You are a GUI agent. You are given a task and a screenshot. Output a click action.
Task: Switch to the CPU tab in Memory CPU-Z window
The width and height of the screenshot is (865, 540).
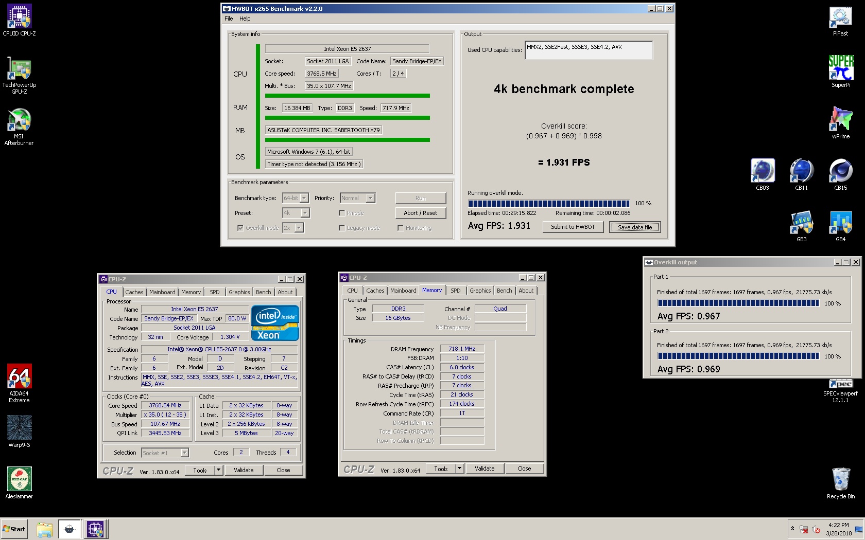(x=352, y=291)
